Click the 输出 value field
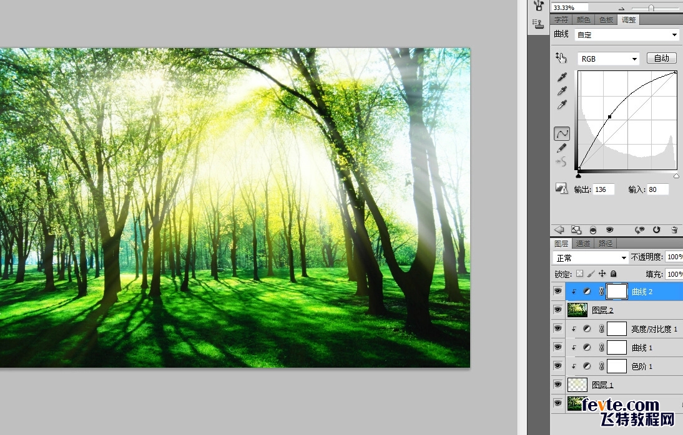Image resolution: width=683 pixels, height=435 pixels. (x=603, y=189)
